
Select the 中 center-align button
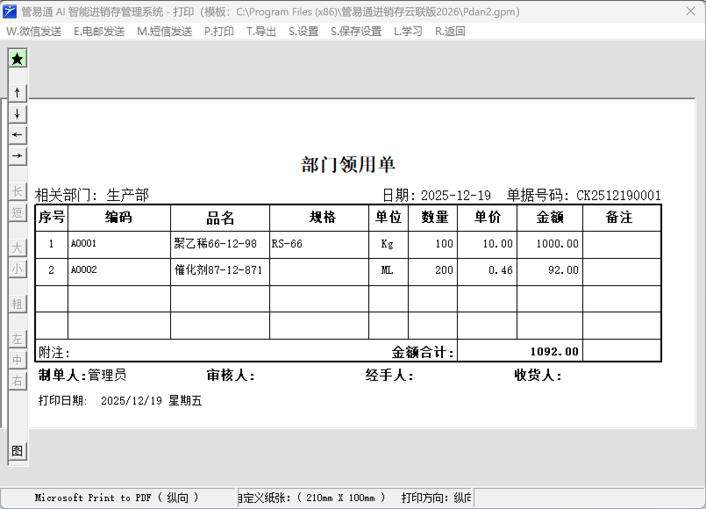tap(18, 360)
